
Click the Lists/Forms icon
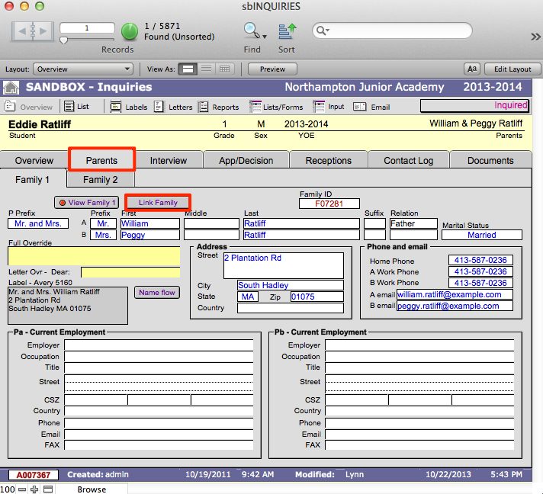tap(255, 107)
